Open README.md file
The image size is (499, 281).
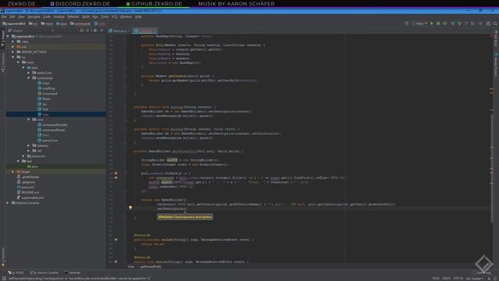point(28,193)
